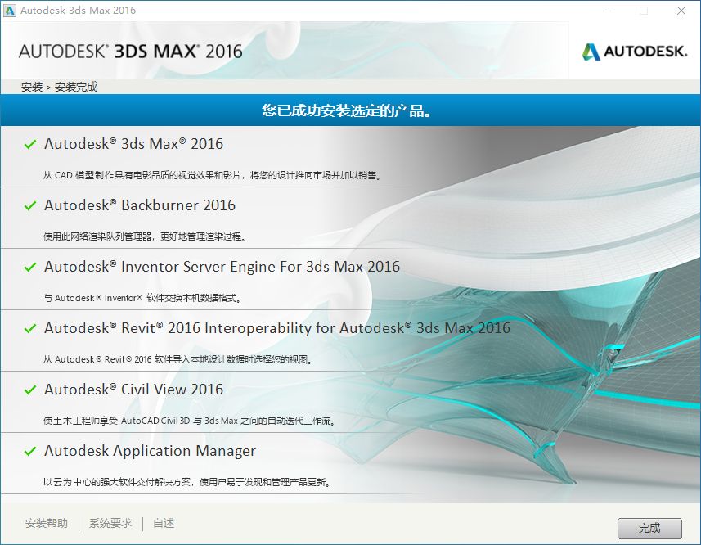
Task: Open the 安装帮助 link
Action: tap(47, 523)
